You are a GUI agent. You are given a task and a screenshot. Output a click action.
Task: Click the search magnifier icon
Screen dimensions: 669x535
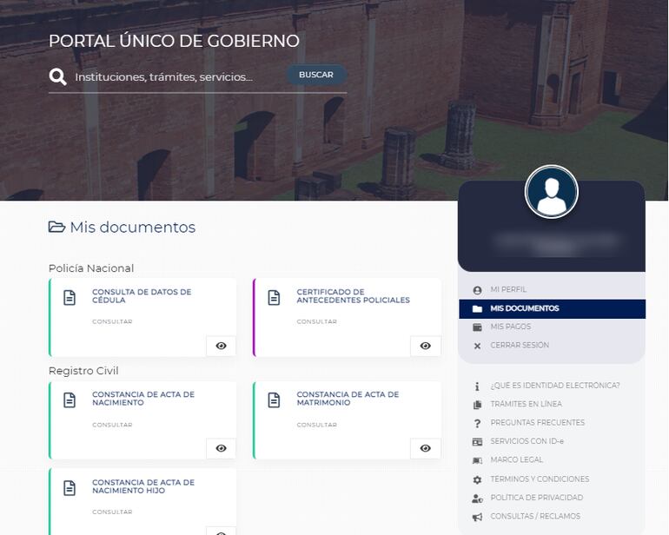pyautogui.click(x=58, y=76)
